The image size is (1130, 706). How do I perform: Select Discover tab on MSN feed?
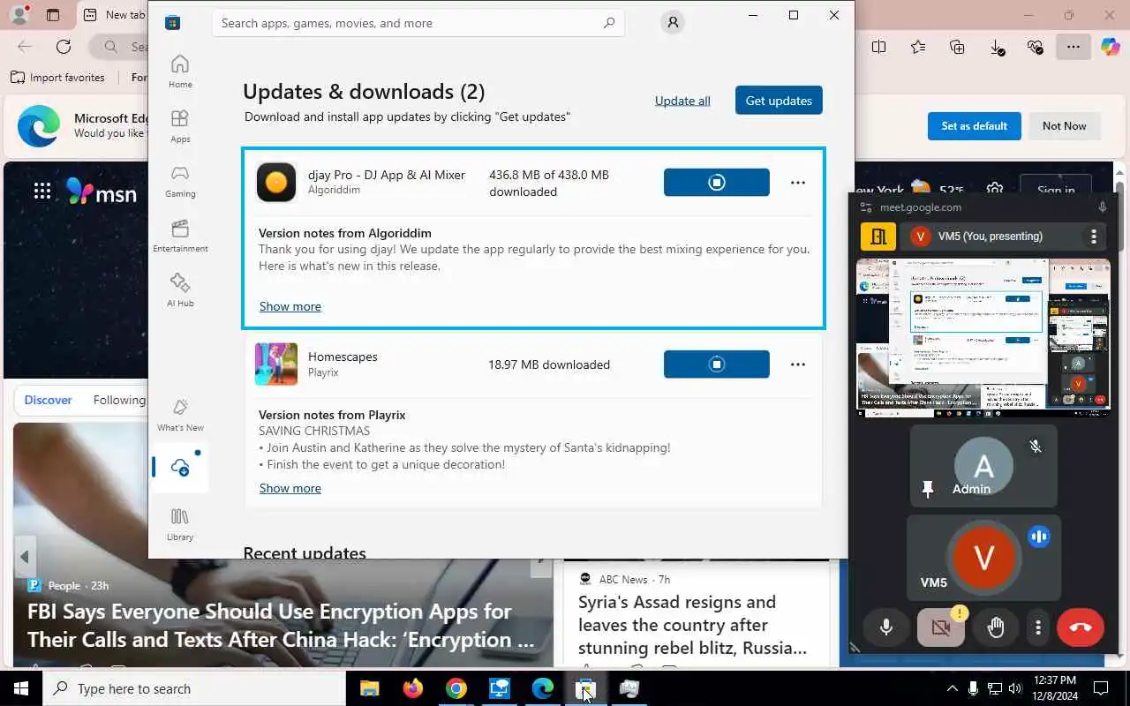coord(48,400)
